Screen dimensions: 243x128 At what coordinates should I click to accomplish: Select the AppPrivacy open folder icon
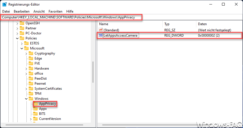point(36,104)
